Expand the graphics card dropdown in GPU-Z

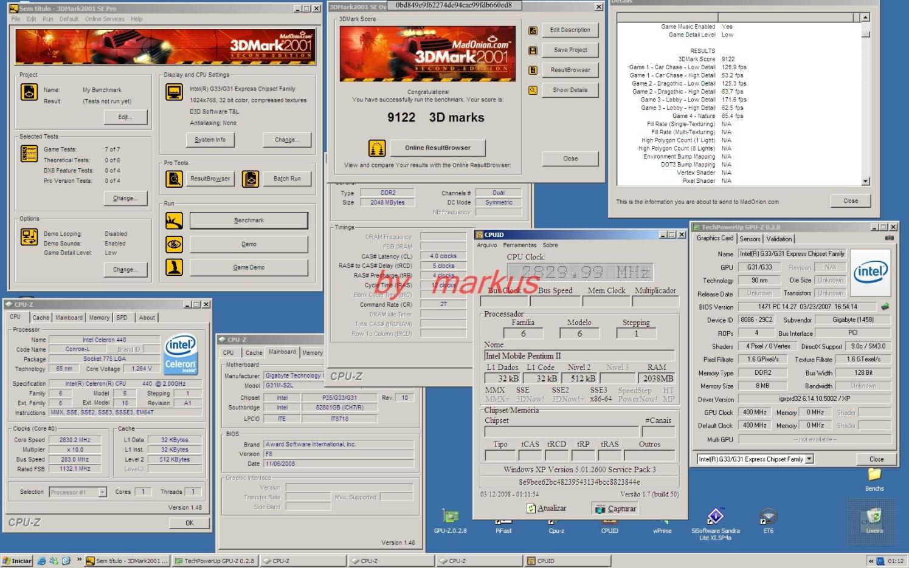click(809, 459)
